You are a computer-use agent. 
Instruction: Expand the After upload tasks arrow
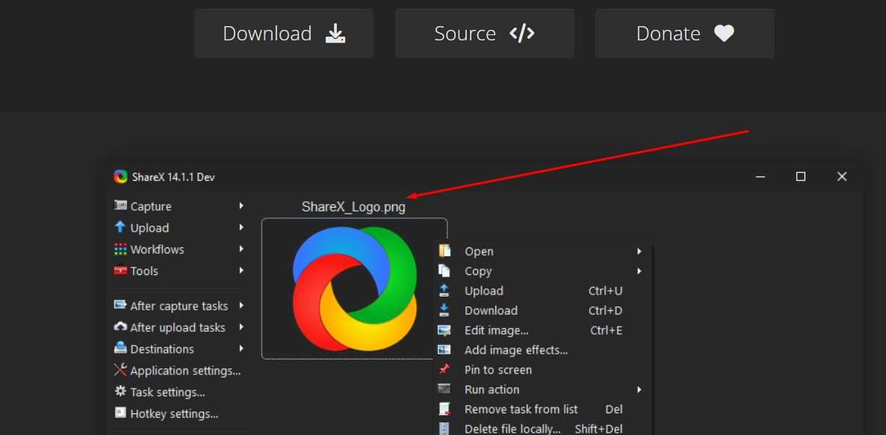(241, 327)
